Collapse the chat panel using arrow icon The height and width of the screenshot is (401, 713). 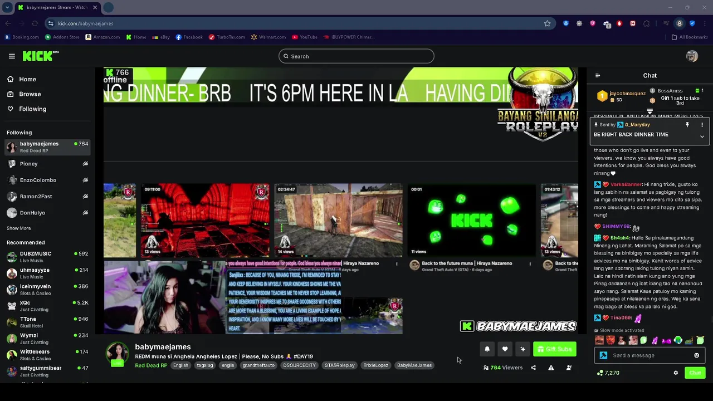[x=598, y=76]
